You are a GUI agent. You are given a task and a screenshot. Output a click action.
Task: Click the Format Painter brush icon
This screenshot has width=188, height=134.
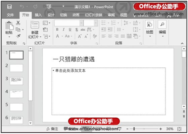(x=18, y=36)
